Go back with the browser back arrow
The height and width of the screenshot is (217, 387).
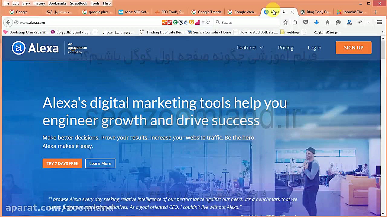click(8, 22)
